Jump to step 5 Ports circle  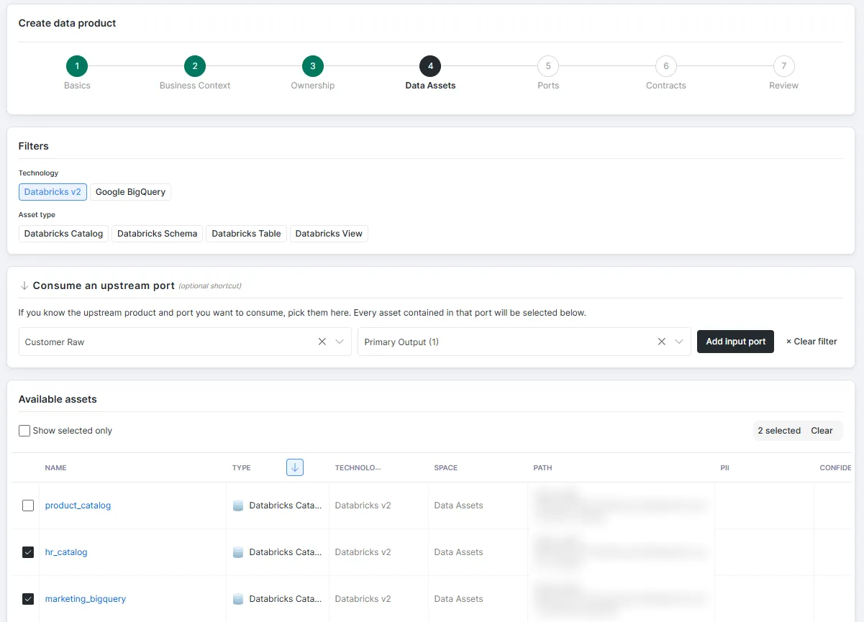(x=548, y=66)
